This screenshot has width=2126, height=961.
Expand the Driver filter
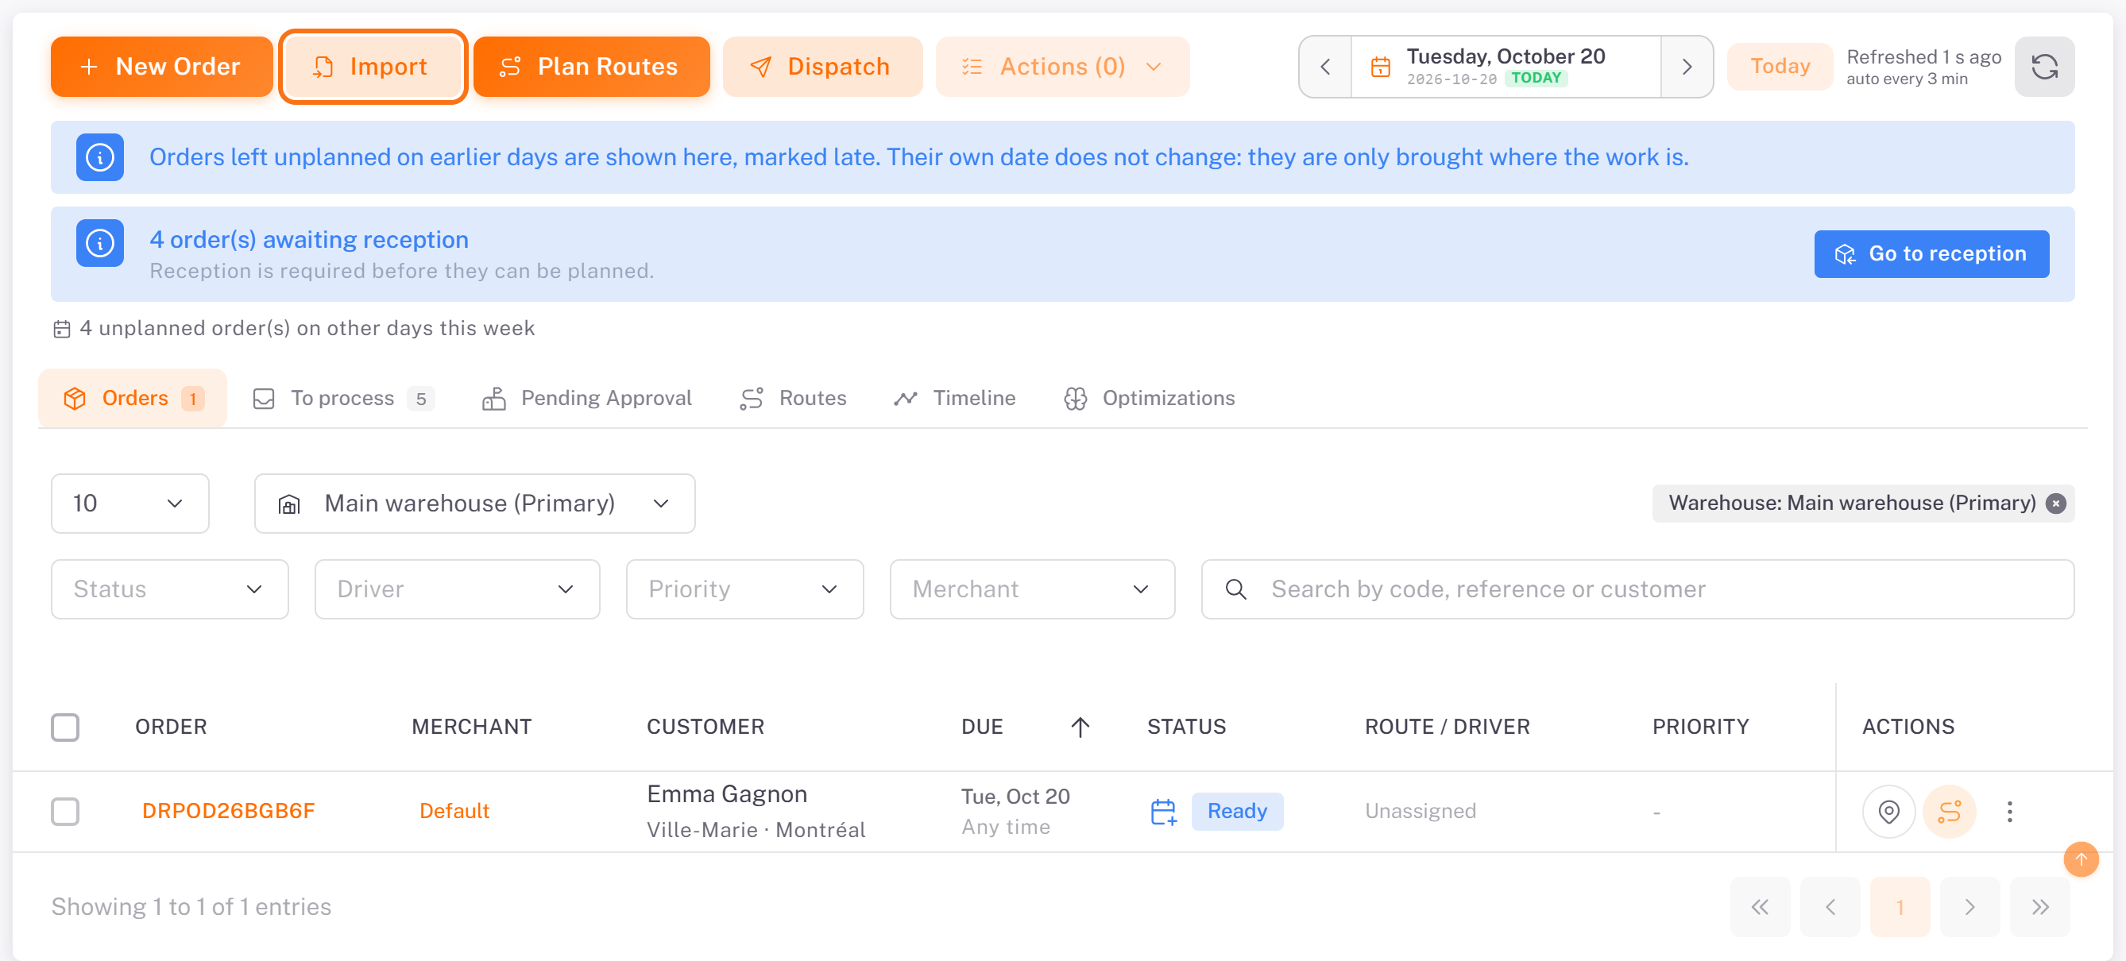(456, 589)
